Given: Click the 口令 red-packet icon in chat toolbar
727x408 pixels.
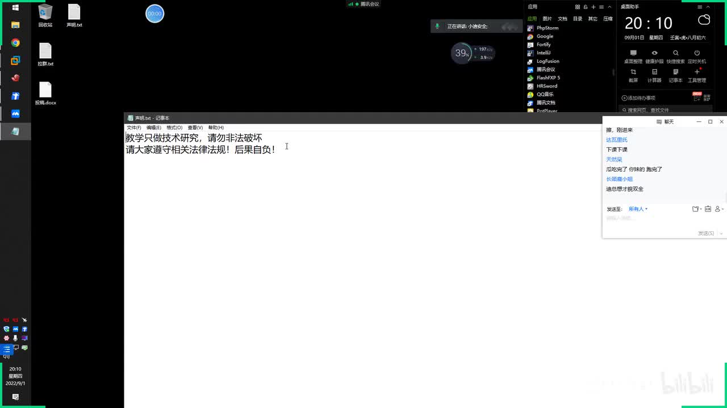Looking at the screenshot, I should coord(708,209).
